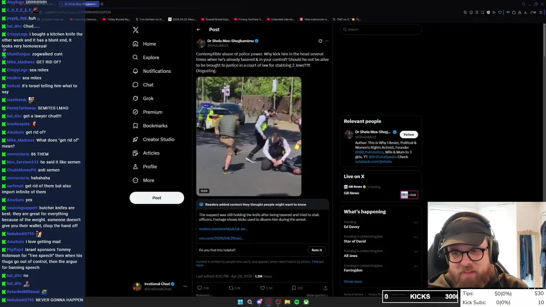Open View quotes
The height and width of the screenshot is (307, 546).
[317, 295]
